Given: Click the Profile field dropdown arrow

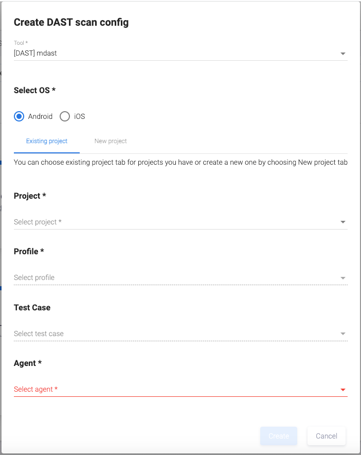Looking at the screenshot, I should pyautogui.click(x=343, y=278).
